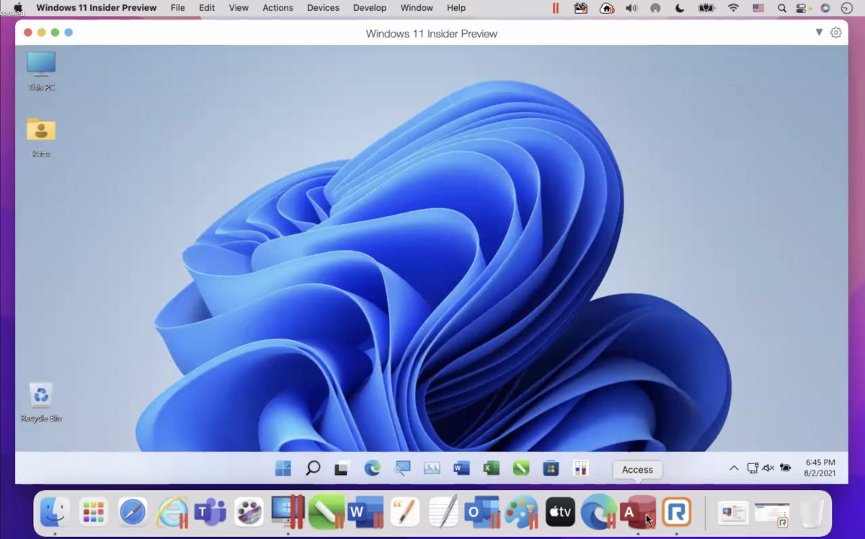Expand the Windows hidden tray icons chevron
The width and height of the screenshot is (865, 539).
[x=734, y=468]
